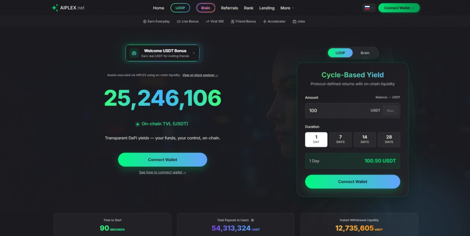Click the AIPLEX sparkle logo icon
The width and height of the screenshot is (470, 236).
[55, 8]
